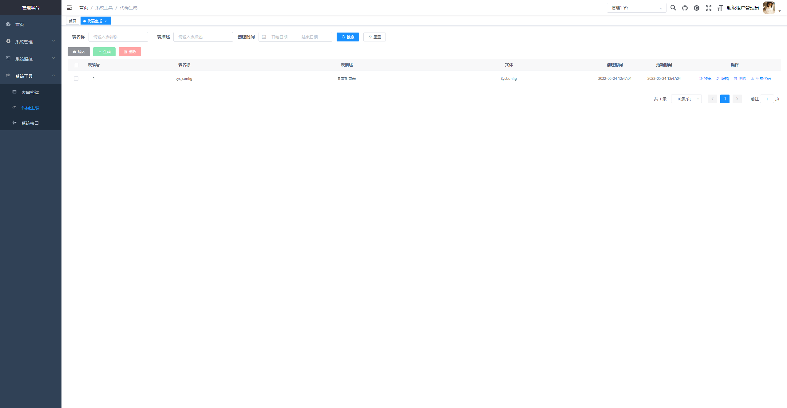Viewport: 787px width, 408px height.
Task: Open the Gitee source icon in header
Action: coord(697,8)
